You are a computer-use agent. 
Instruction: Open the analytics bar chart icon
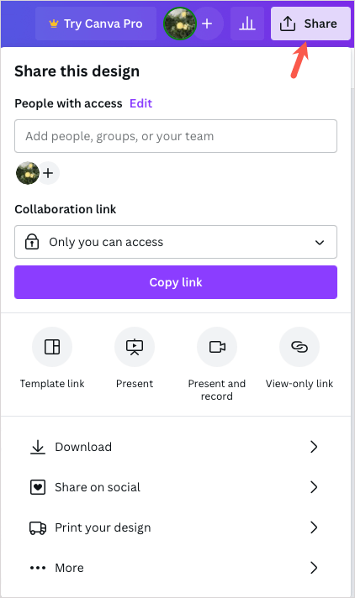tap(247, 24)
